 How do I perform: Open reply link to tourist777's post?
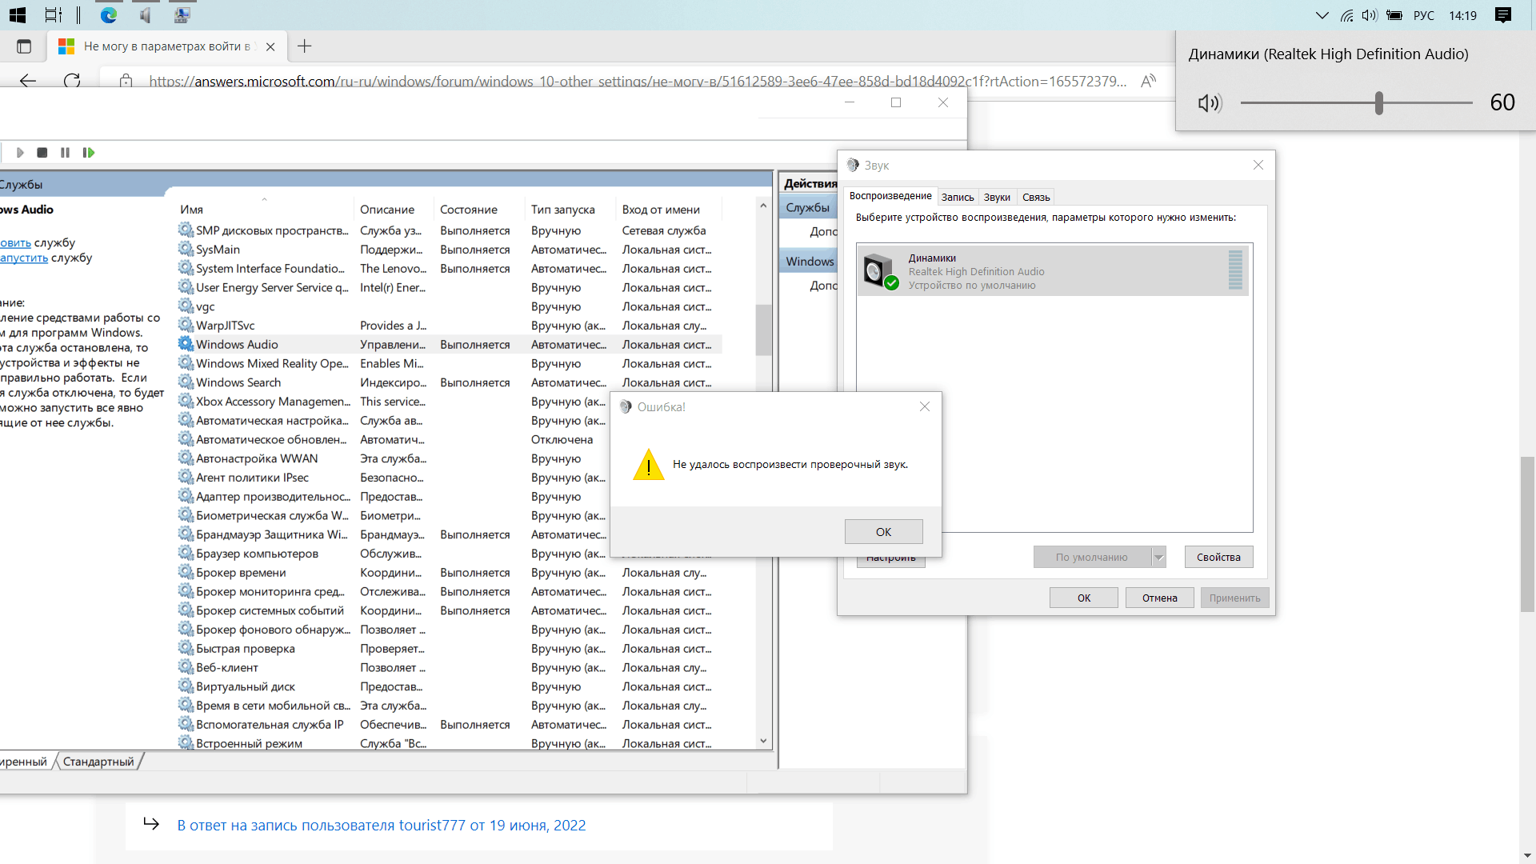pos(381,825)
